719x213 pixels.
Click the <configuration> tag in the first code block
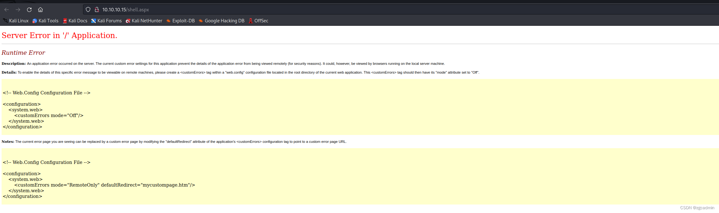coord(22,104)
